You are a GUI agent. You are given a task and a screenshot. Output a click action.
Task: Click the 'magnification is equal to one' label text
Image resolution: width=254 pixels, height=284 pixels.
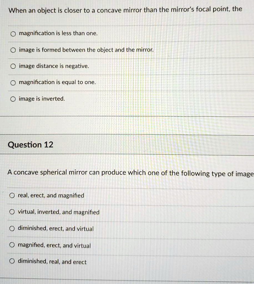tap(57, 82)
